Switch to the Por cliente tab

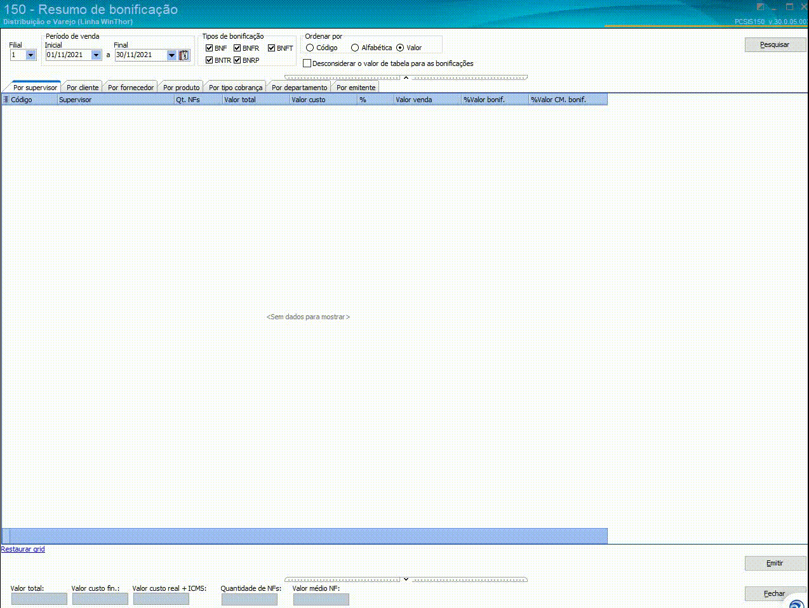coord(83,88)
